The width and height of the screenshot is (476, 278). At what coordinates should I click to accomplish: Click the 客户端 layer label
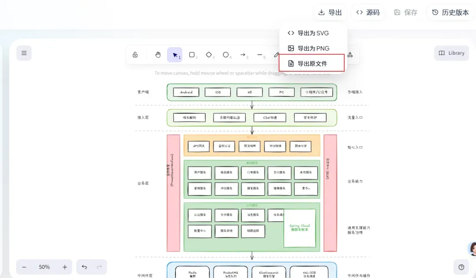[x=143, y=92]
